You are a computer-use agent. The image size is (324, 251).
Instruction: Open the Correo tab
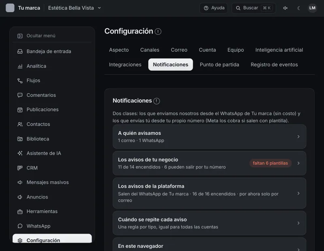coord(179,50)
